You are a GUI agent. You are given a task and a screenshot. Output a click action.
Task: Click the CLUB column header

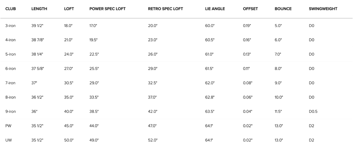pyautogui.click(x=11, y=9)
